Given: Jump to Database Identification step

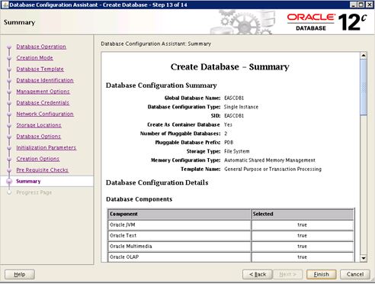Looking at the screenshot, I should point(45,80).
